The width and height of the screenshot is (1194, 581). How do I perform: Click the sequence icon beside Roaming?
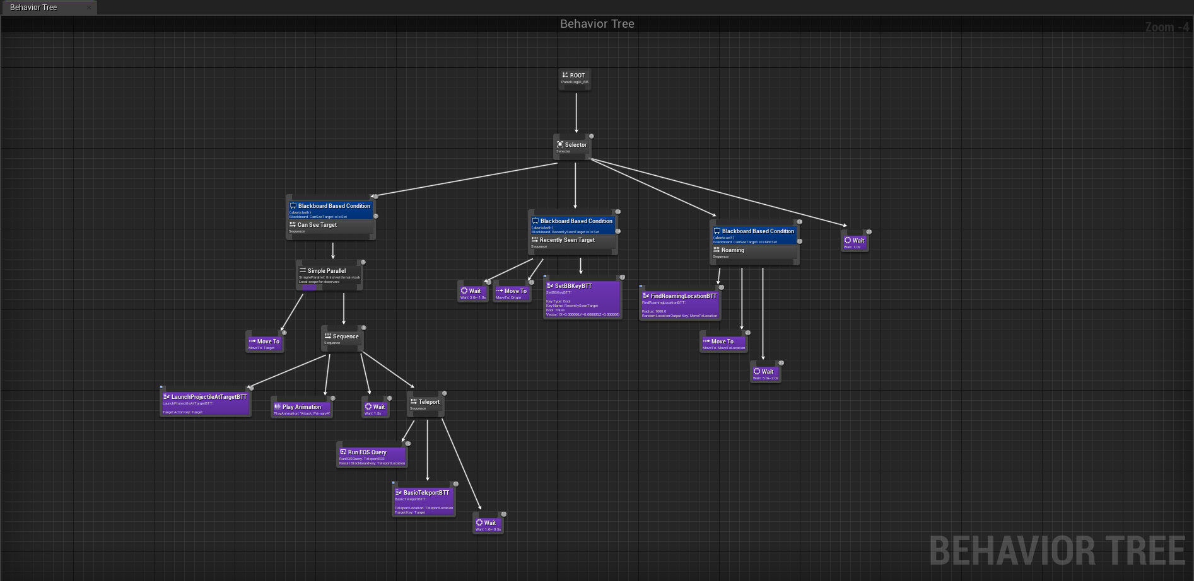pyautogui.click(x=717, y=250)
